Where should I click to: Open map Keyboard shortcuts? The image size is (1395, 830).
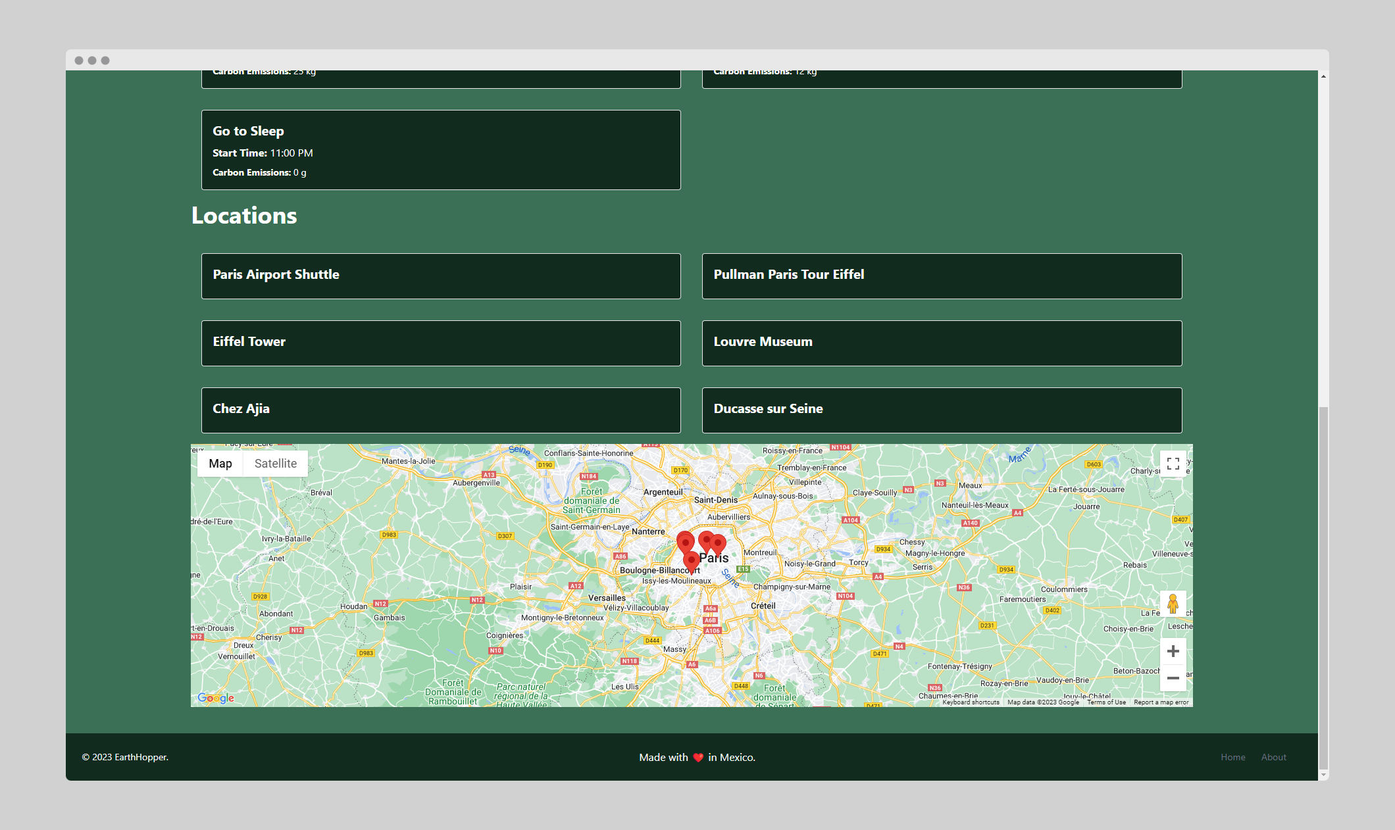(971, 702)
